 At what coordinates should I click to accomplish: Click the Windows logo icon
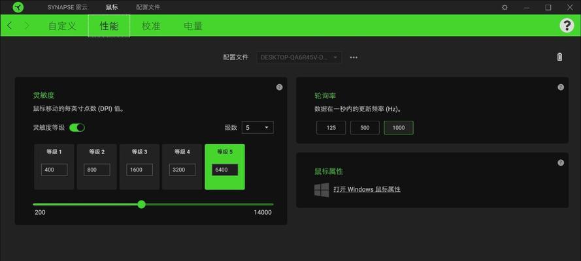pos(322,189)
